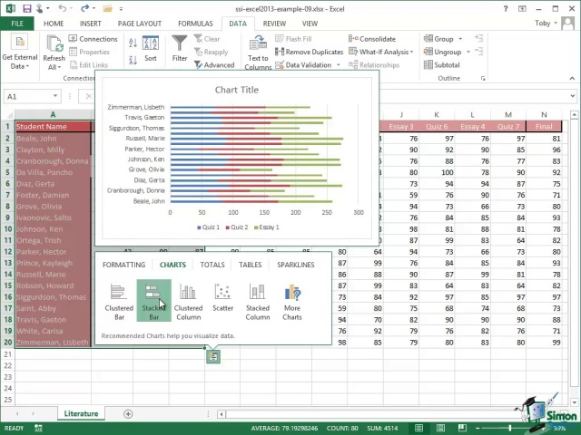Click the Subtotal button in Outline group
The width and height of the screenshot is (581, 435).
click(x=441, y=64)
